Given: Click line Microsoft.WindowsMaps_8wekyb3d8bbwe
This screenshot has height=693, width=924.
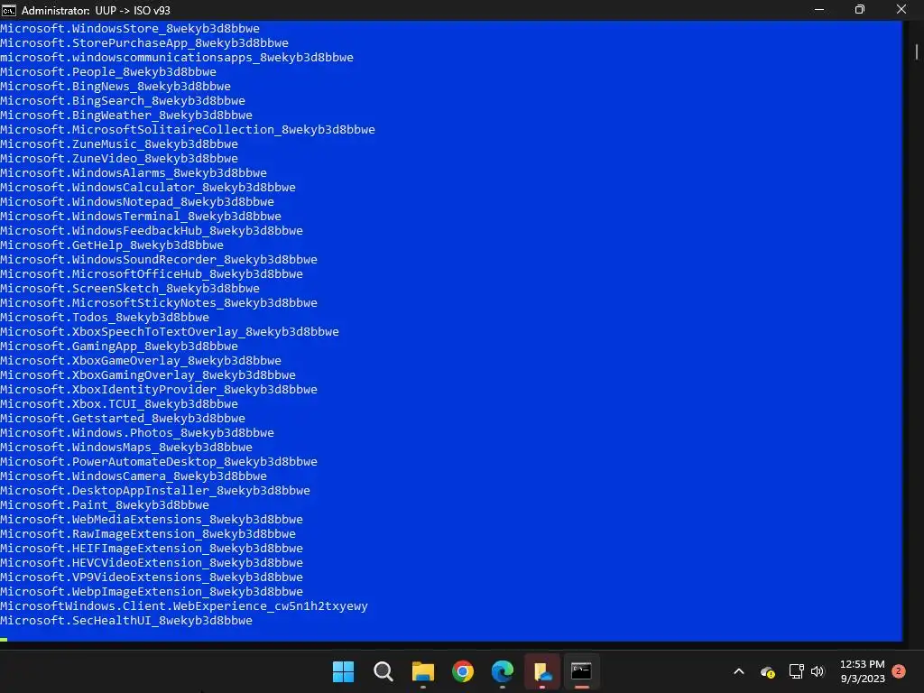Looking at the screenshot, I should point(126,448).
